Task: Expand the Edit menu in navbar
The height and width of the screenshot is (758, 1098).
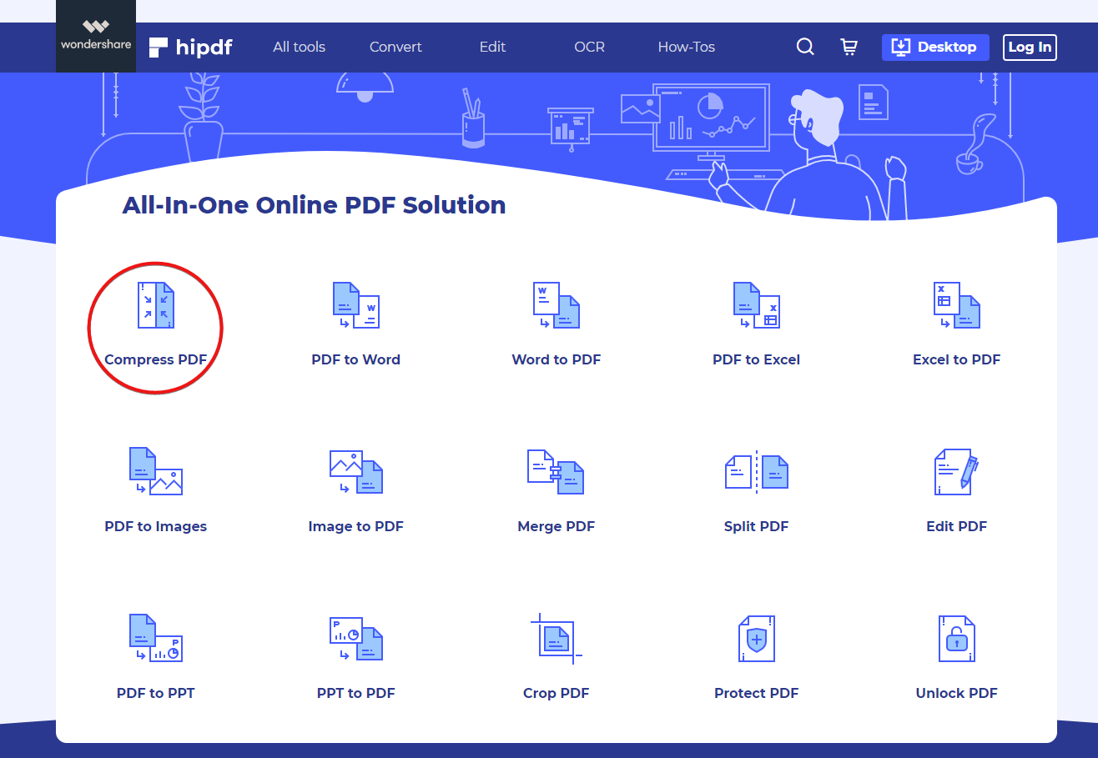Action: tap(492, 48)
